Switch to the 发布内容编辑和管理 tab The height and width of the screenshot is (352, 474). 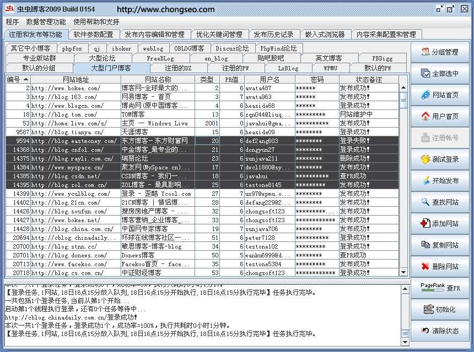click(154, 35)
